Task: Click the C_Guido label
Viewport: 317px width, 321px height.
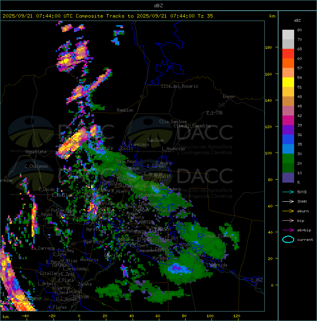Action: click(46, 189)
